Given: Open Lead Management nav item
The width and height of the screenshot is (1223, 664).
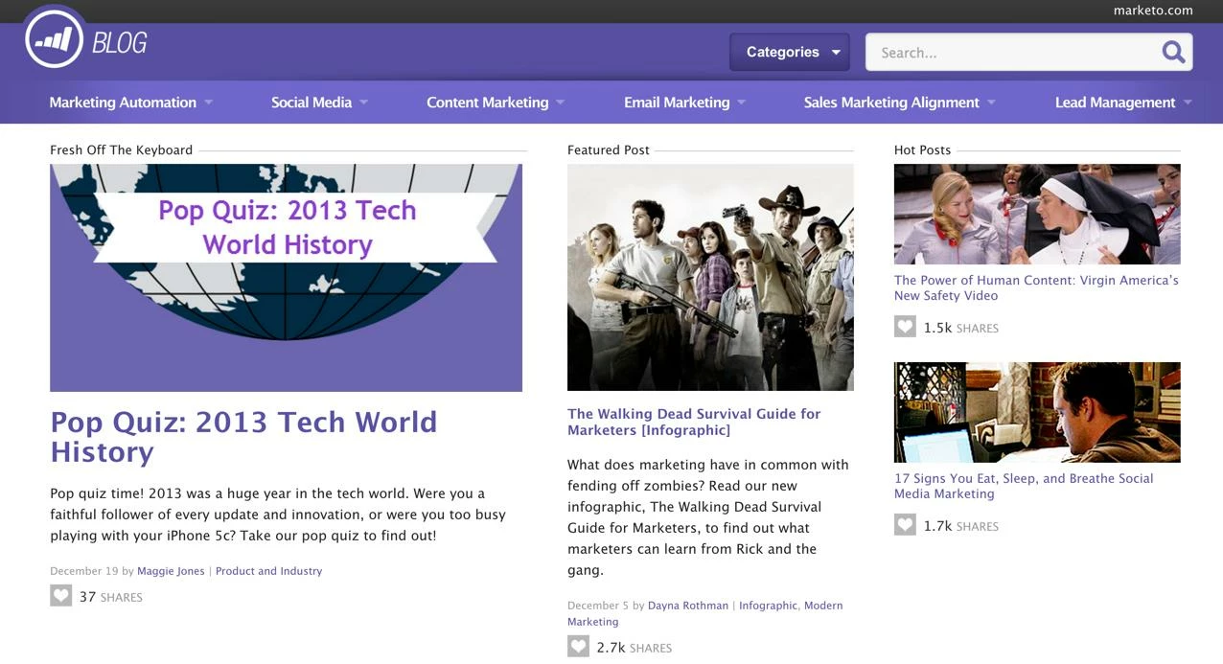Looking at the screenshot, I should coord(1115,103).
